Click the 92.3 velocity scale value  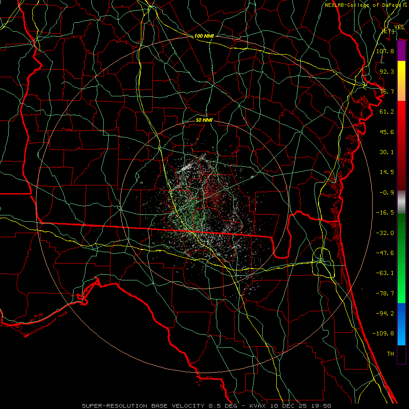click(x=387, y=71)
